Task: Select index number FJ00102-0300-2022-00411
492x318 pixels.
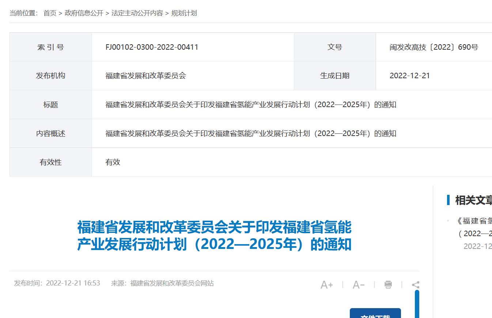Action: (152, 47)
